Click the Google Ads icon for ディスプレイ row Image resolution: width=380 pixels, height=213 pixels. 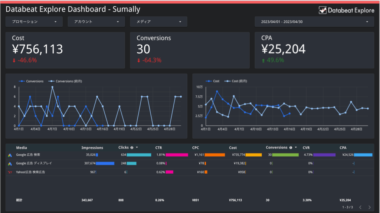point(10,164)
